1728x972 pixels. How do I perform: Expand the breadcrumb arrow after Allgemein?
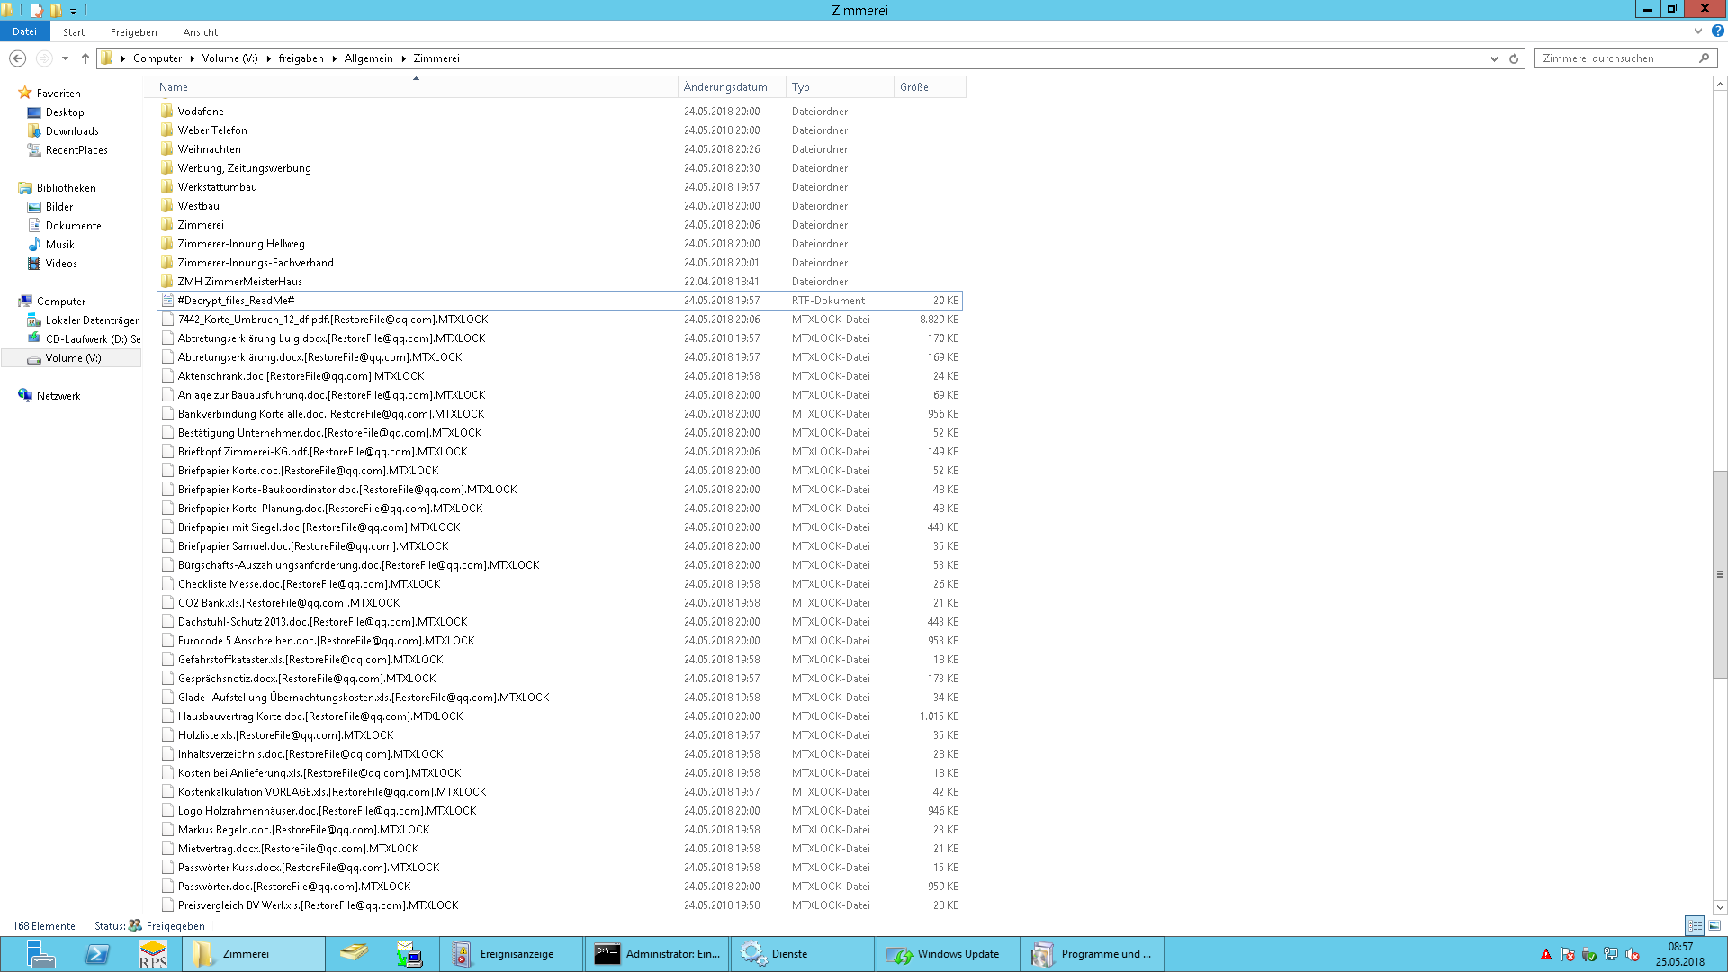pyautogui.click(x=403, y=58)
